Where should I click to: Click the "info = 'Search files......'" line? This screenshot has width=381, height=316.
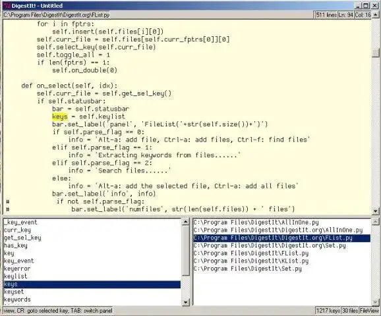tap(119, 171)
